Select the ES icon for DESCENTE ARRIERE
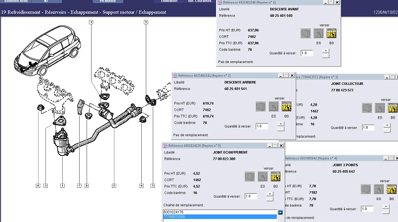 coord(273,106)
